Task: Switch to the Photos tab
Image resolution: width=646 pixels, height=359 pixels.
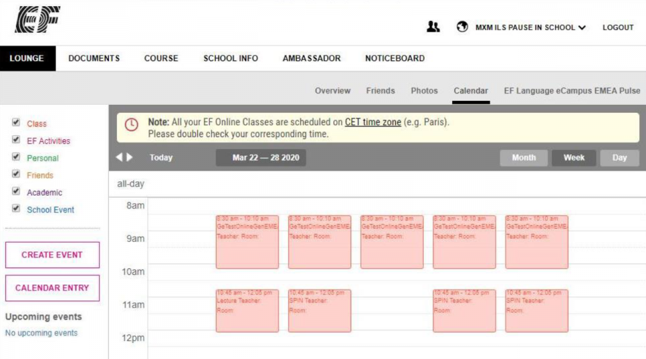Action: pos(424,91)
